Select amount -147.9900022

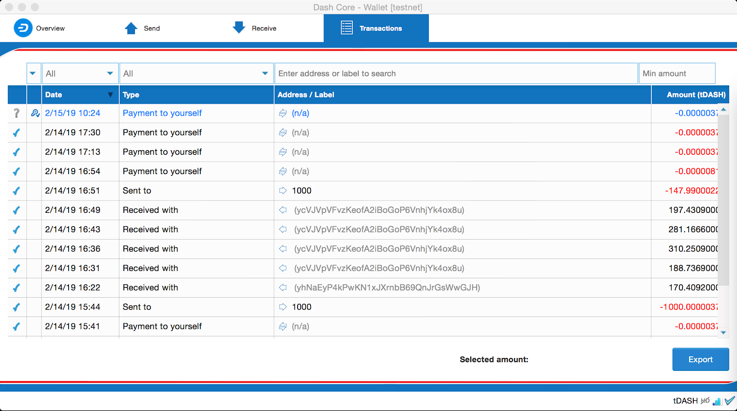[x=691, y=190]
